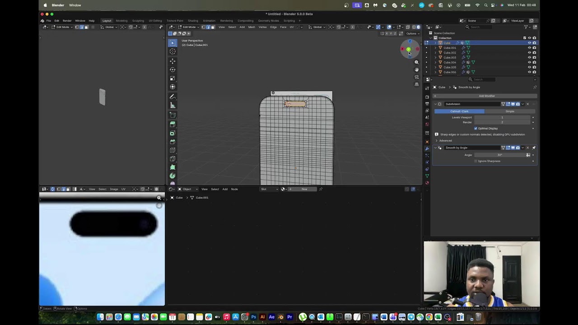Open the Mesh menu in viewport header
Image resolution: width=578 pixels, height=325 pixels.
pyautogui.click(x=252, y=27)
